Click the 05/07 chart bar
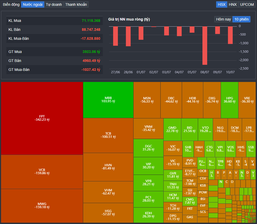 click(192, 30)
